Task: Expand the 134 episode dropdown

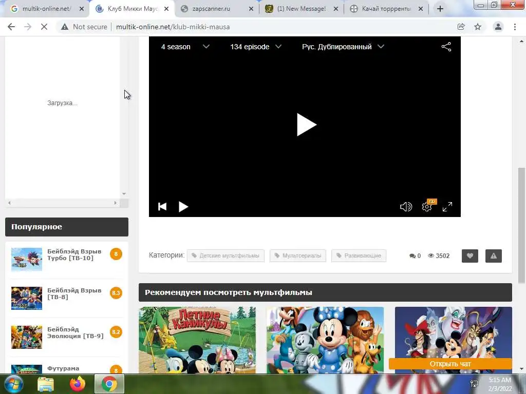Action: tap(256, 47)
